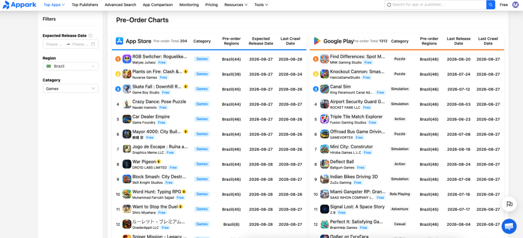Open War Pigeon app icon

(x=127, y=164)
